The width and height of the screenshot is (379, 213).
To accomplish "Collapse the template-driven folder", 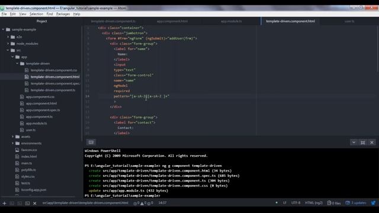I will tap(17, 63).
